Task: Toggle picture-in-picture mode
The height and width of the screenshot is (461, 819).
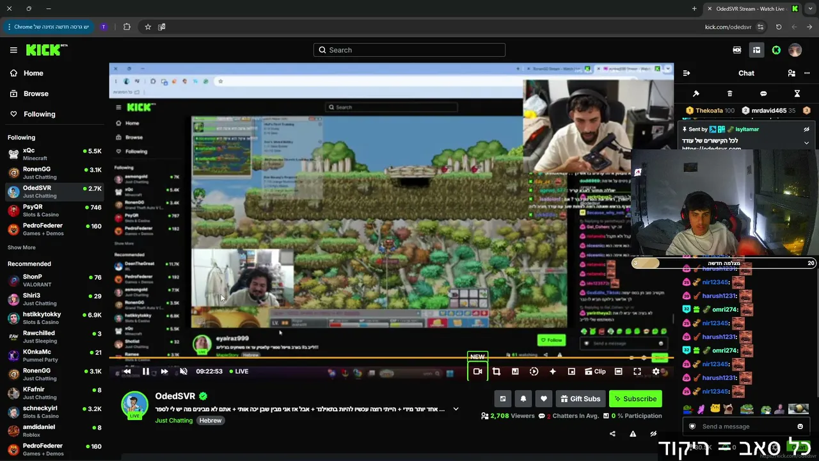Action: [571, 371]
